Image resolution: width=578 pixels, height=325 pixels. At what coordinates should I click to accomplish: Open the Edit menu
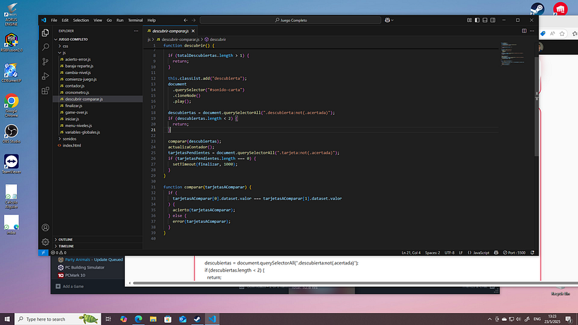coord(65,20)
